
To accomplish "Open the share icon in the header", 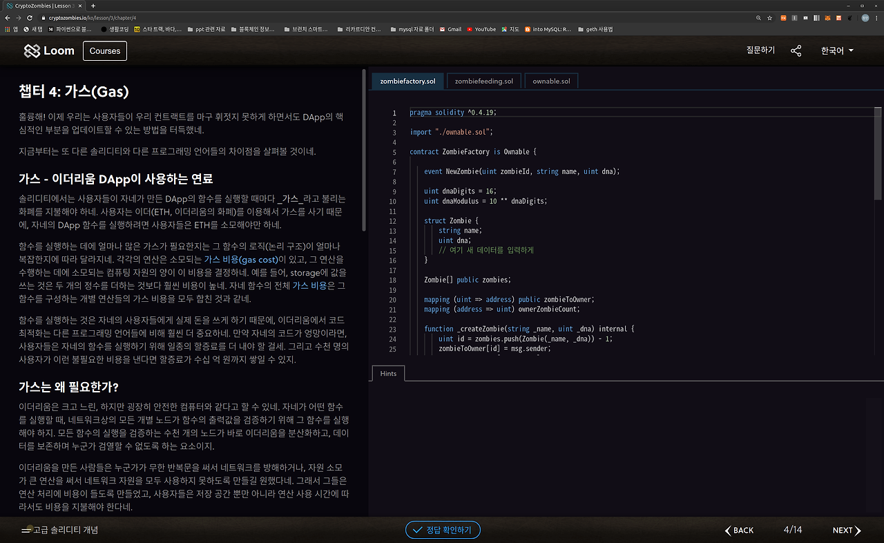I will click(x=796, y=50).
